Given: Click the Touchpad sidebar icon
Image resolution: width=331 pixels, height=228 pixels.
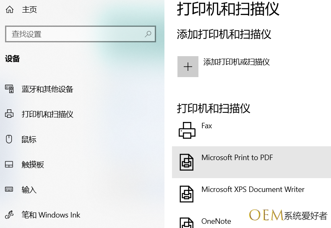Looking at the screenshot, I should pyautogui.click(x=9, y=164).
